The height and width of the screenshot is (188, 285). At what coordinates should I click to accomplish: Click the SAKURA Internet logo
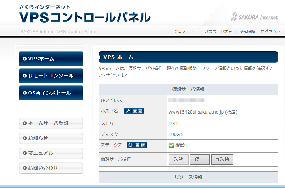coord(254,17)
